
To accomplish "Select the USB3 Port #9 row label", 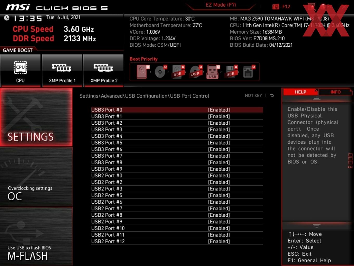I will [107, 169].
